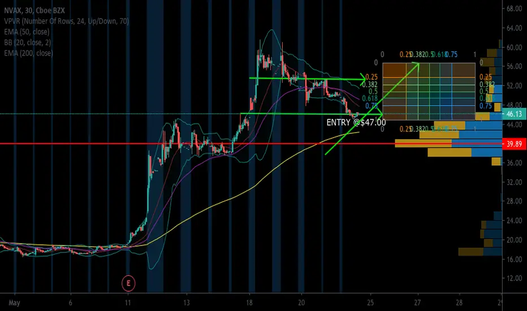Select the VPVR indicator legend line
Screen dimensions: 527x311
(x=66, y=21)
